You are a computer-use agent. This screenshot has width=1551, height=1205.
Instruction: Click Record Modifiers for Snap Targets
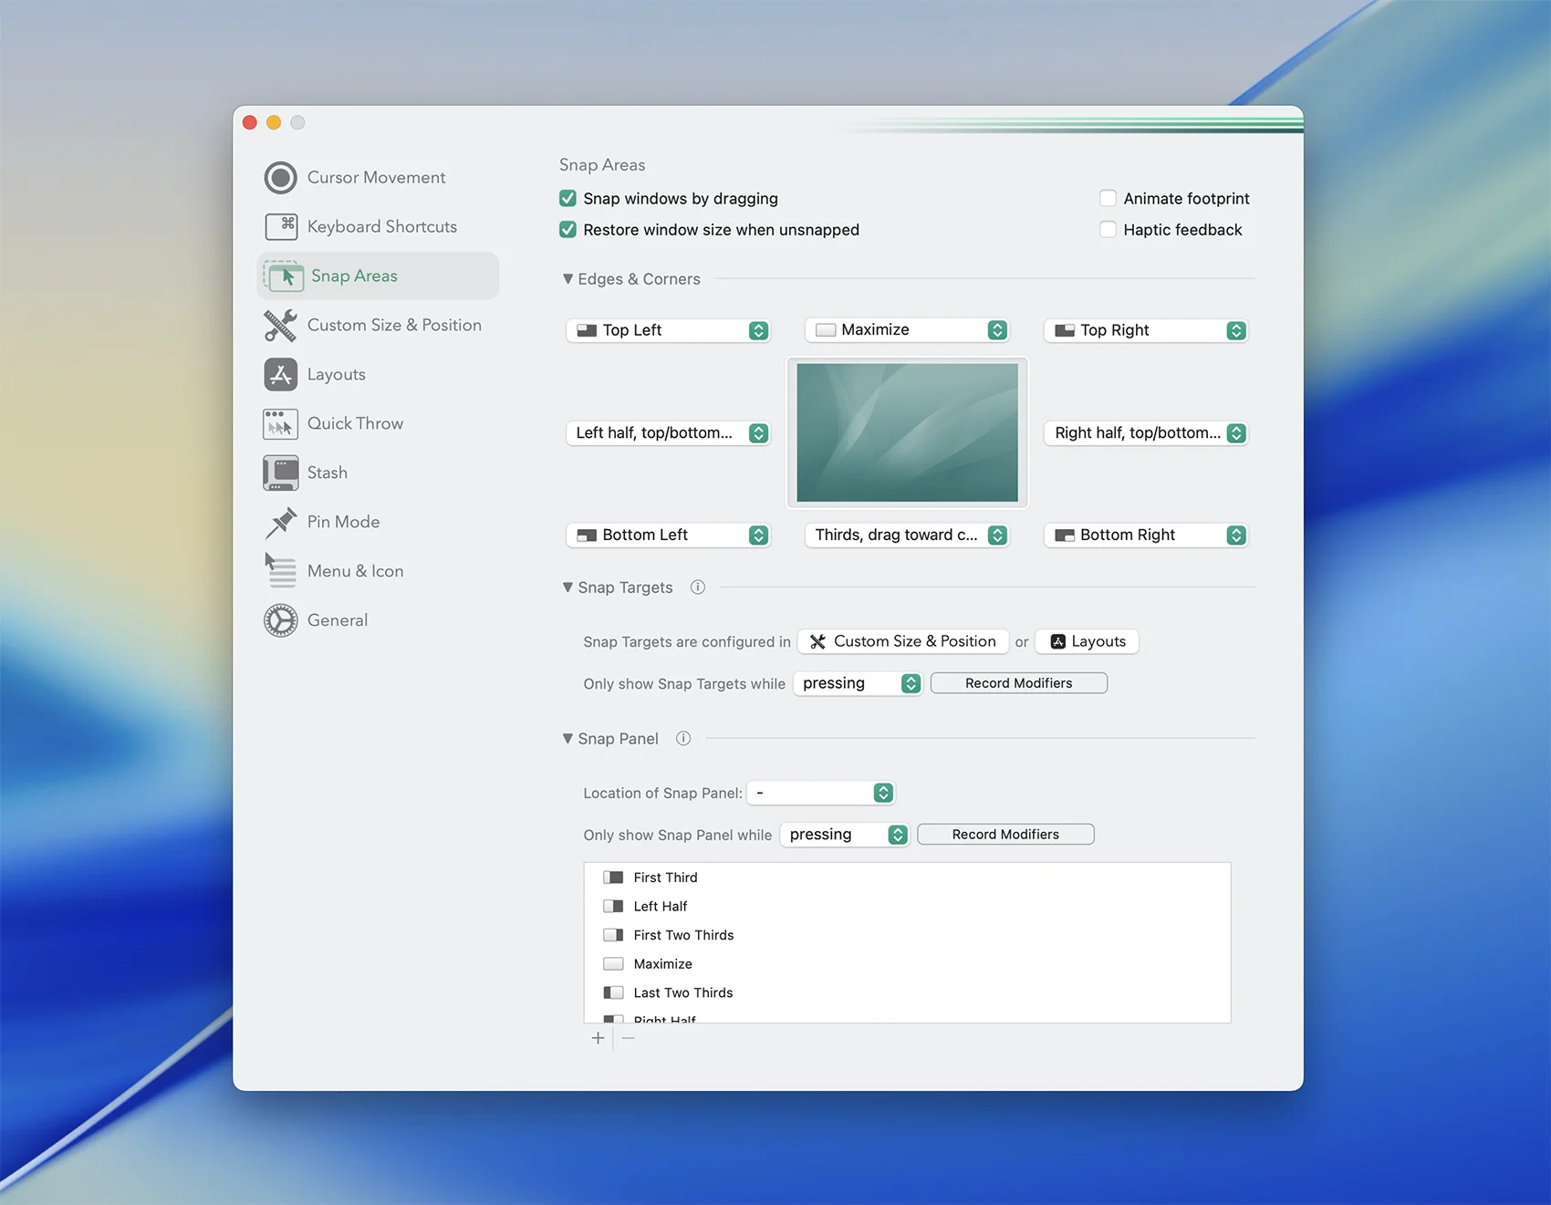pyautogui.click(x=1019, y=683)
